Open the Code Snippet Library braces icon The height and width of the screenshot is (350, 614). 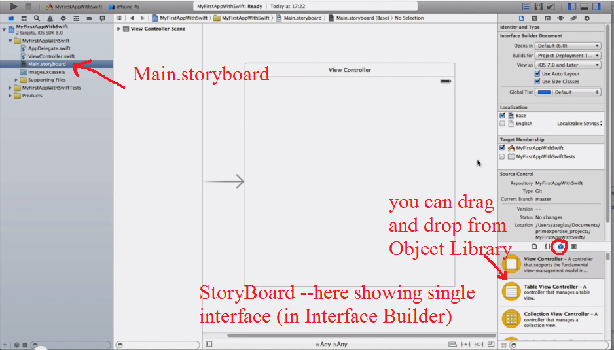click(x=547, y=247)
